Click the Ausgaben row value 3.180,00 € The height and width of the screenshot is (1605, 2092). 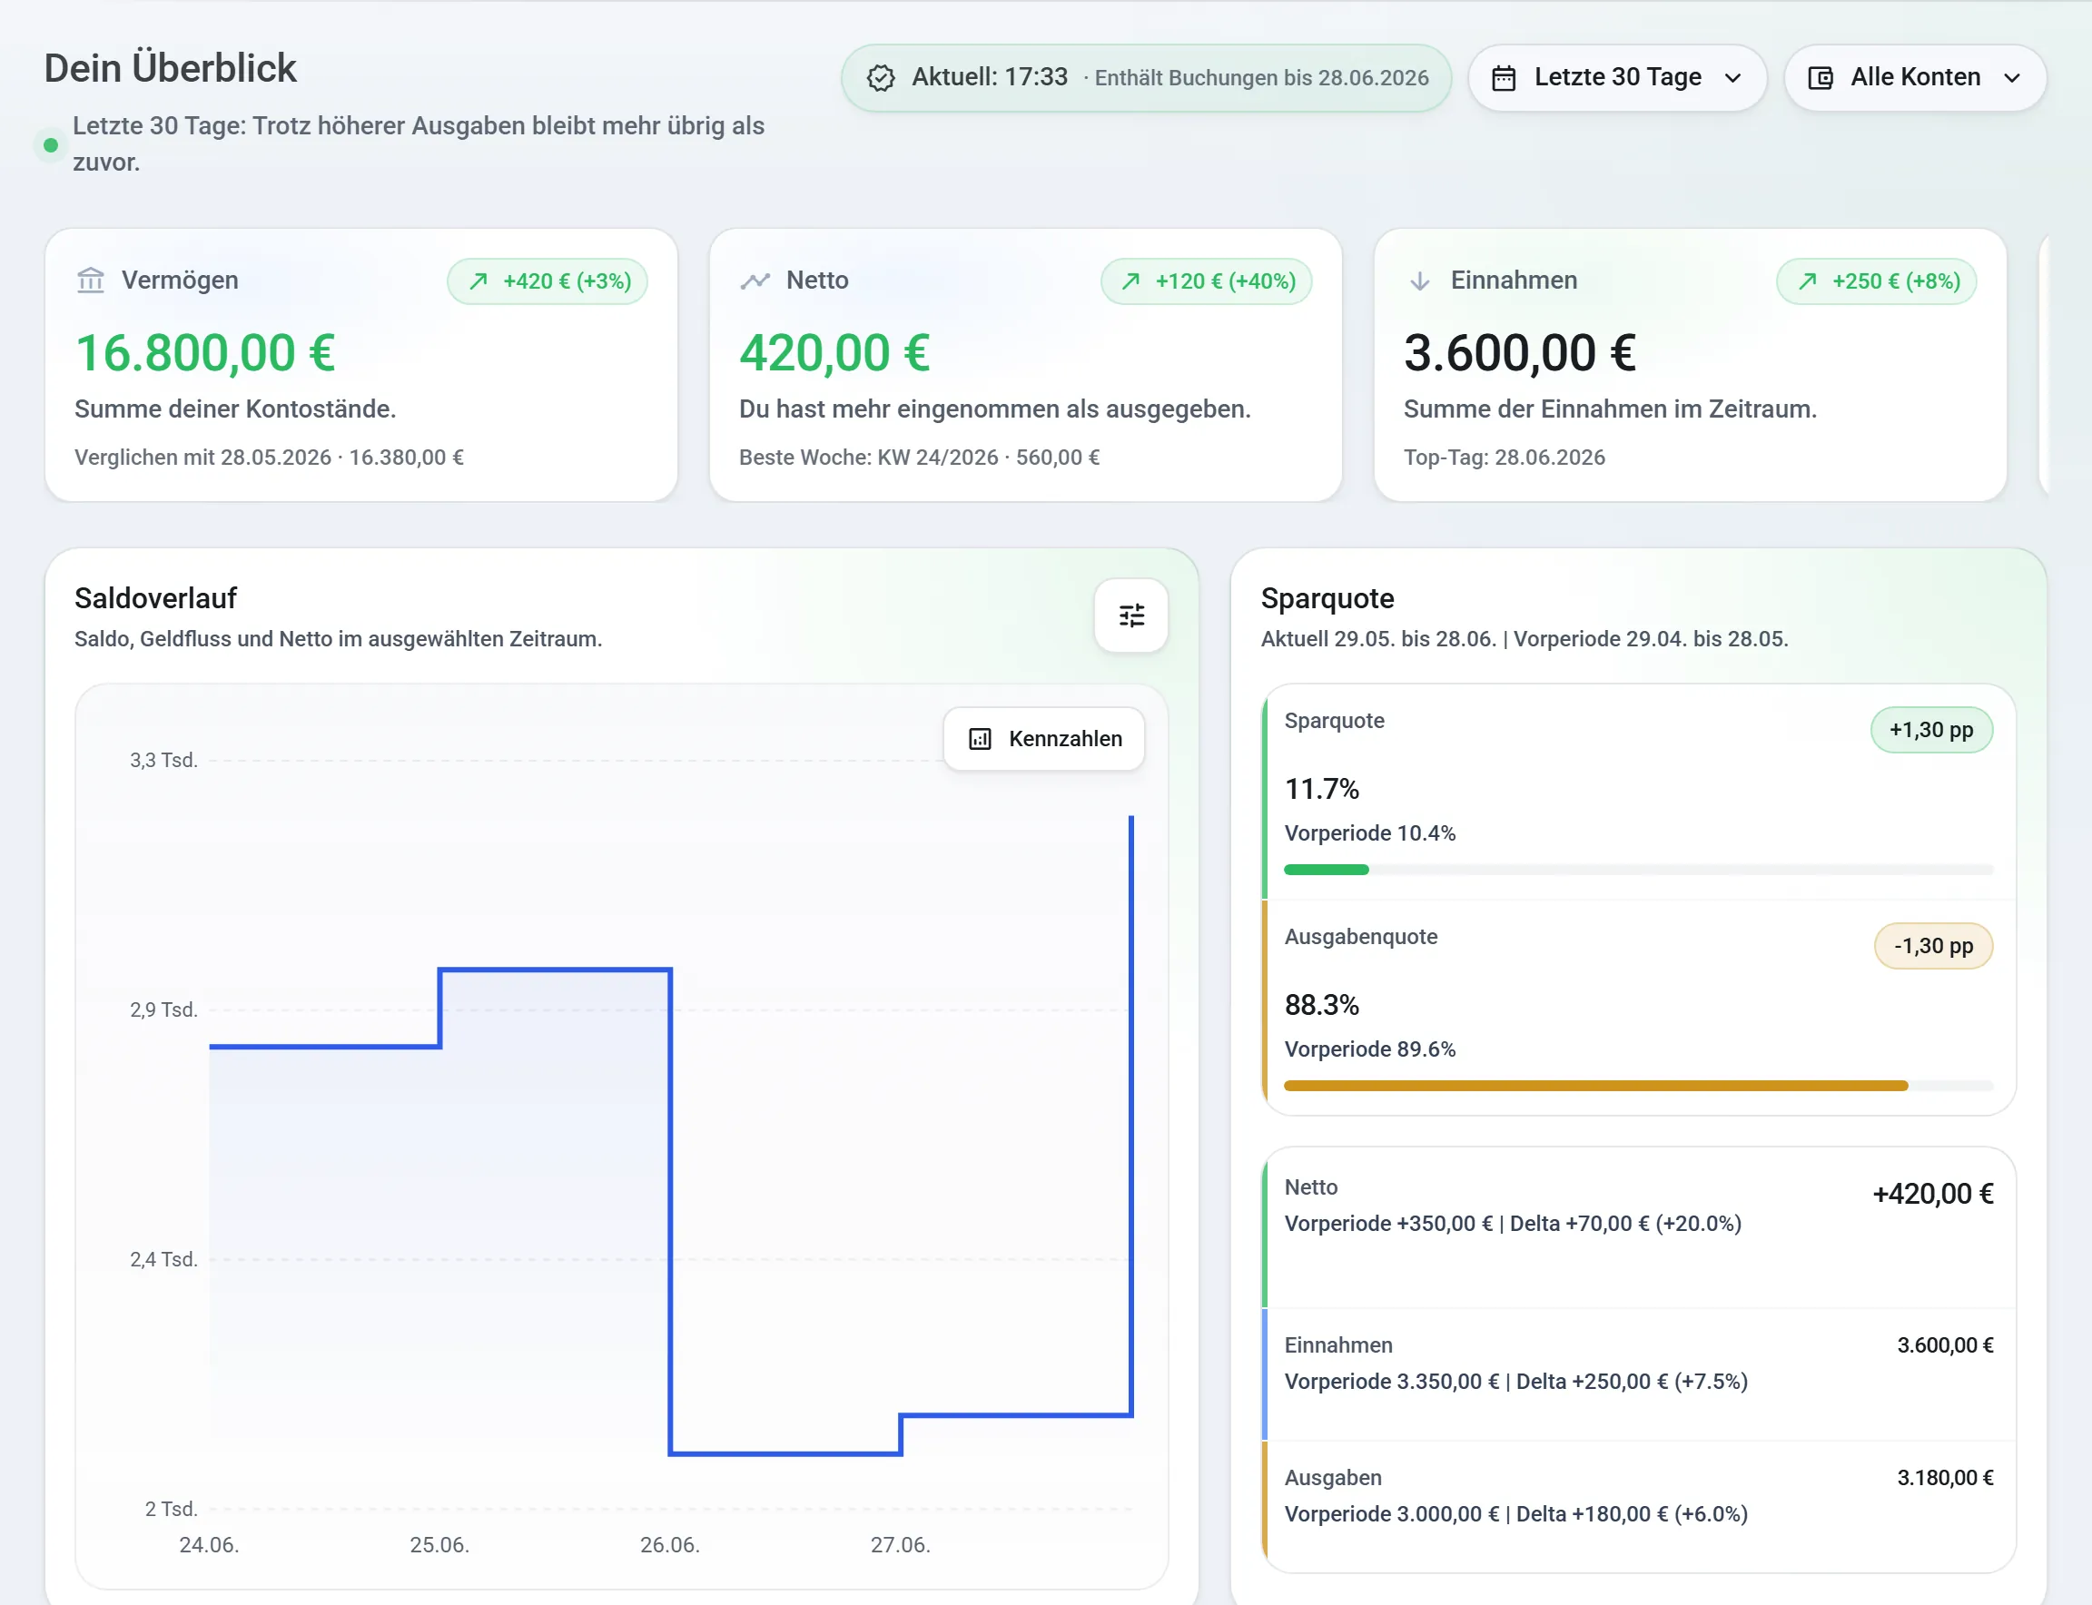(1945, 1478)
